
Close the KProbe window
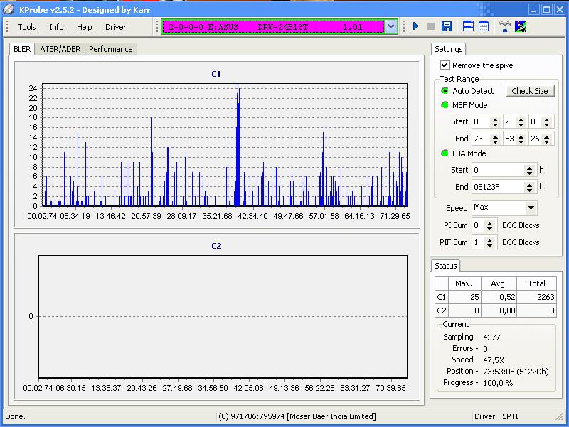[560, 10]
